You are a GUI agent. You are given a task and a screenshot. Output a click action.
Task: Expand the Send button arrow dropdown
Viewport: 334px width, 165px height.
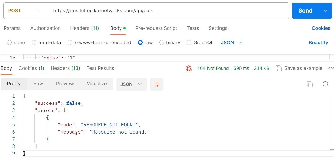click(325, 11)
